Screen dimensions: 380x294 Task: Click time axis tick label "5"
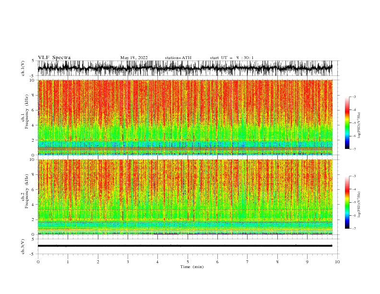(188, 262)
